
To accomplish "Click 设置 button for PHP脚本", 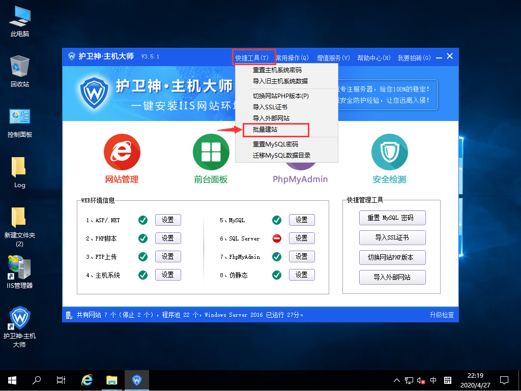I will pos(168,238).
